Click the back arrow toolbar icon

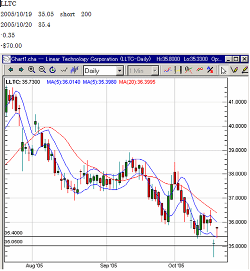[10, 70]
